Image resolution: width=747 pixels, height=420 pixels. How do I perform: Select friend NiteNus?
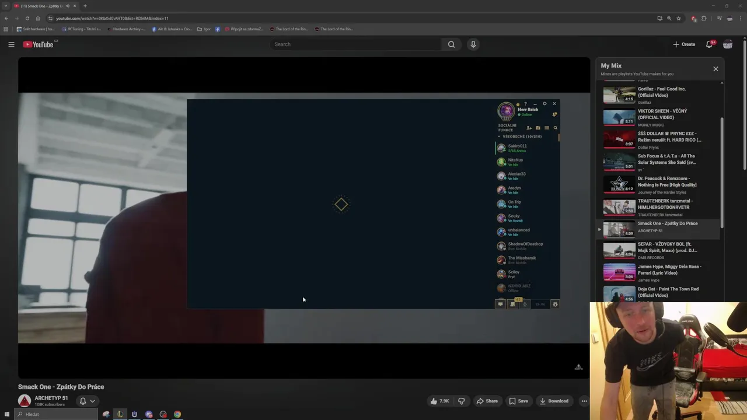pyautogui.click(x=527, y=162)
